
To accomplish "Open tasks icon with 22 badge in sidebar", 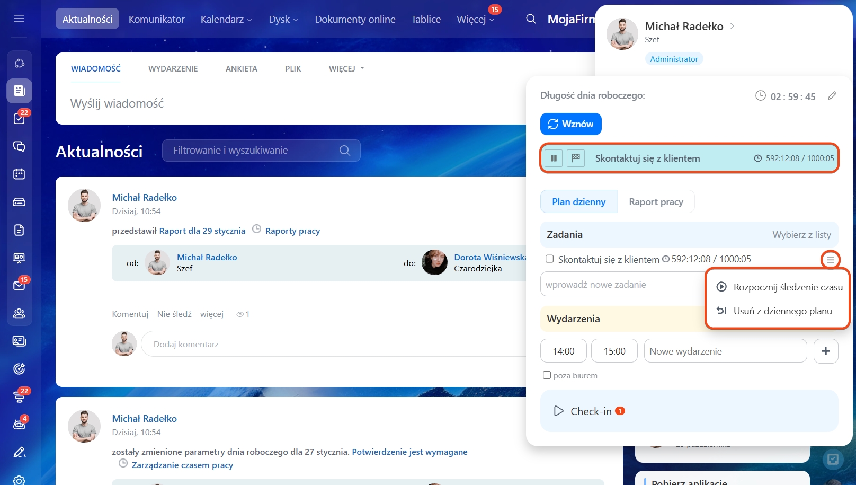I will [x=19, y=118].
